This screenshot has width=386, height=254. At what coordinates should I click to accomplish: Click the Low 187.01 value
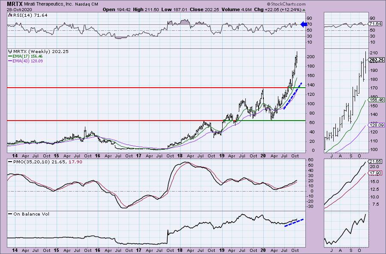click(174, 9)
